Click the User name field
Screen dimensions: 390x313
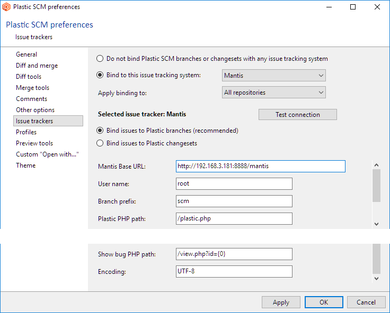[234, 183]
